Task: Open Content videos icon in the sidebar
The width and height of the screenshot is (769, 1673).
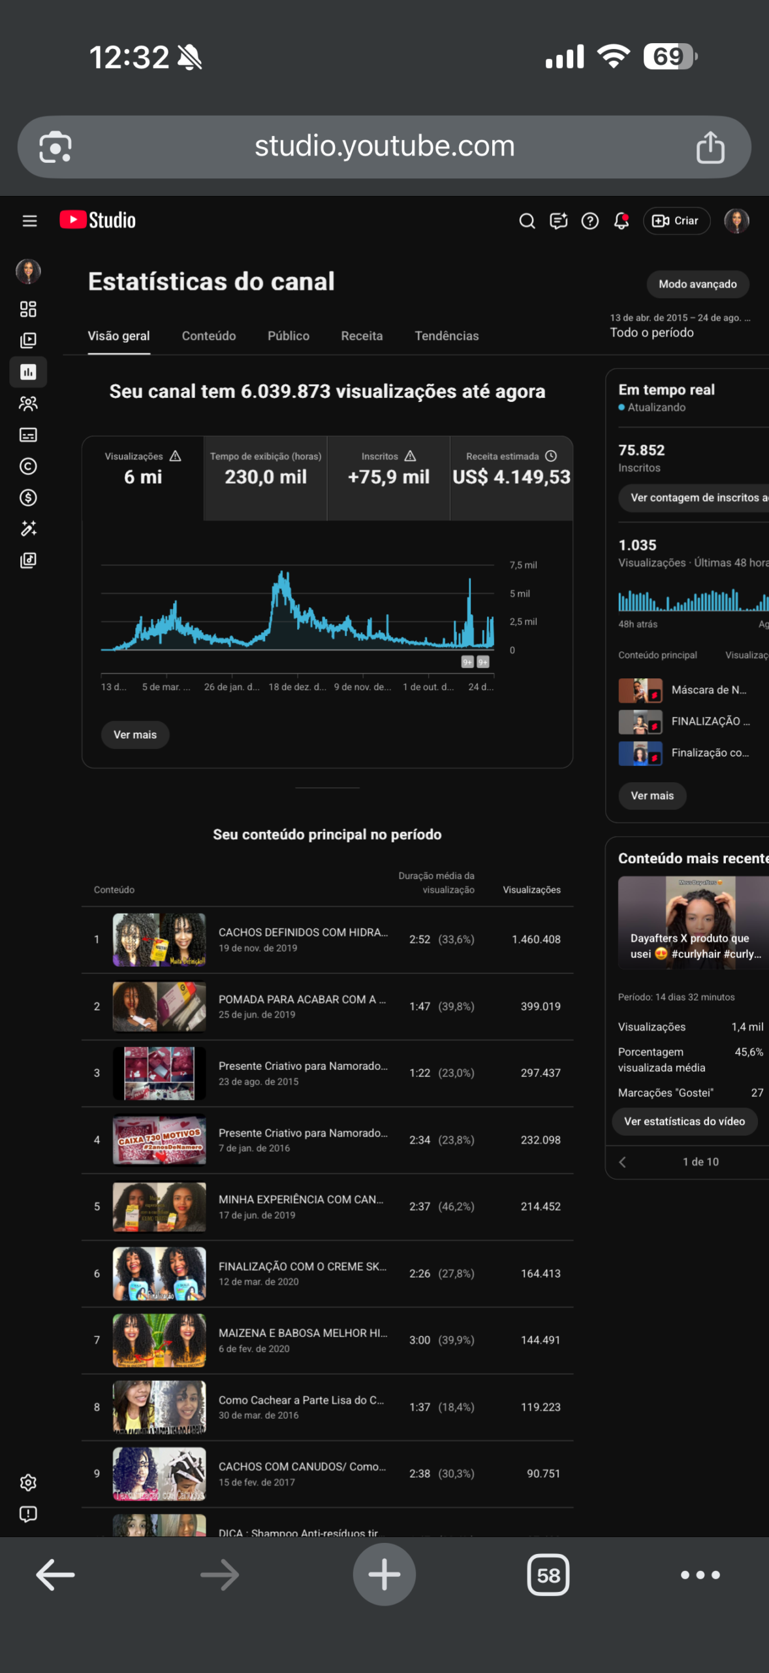Action: point(28,340)
